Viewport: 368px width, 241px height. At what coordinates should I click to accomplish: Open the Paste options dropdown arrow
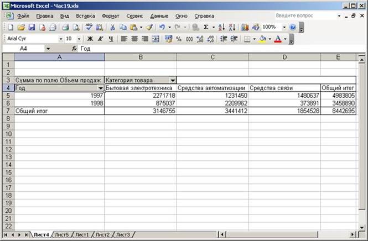coord(141,28)
